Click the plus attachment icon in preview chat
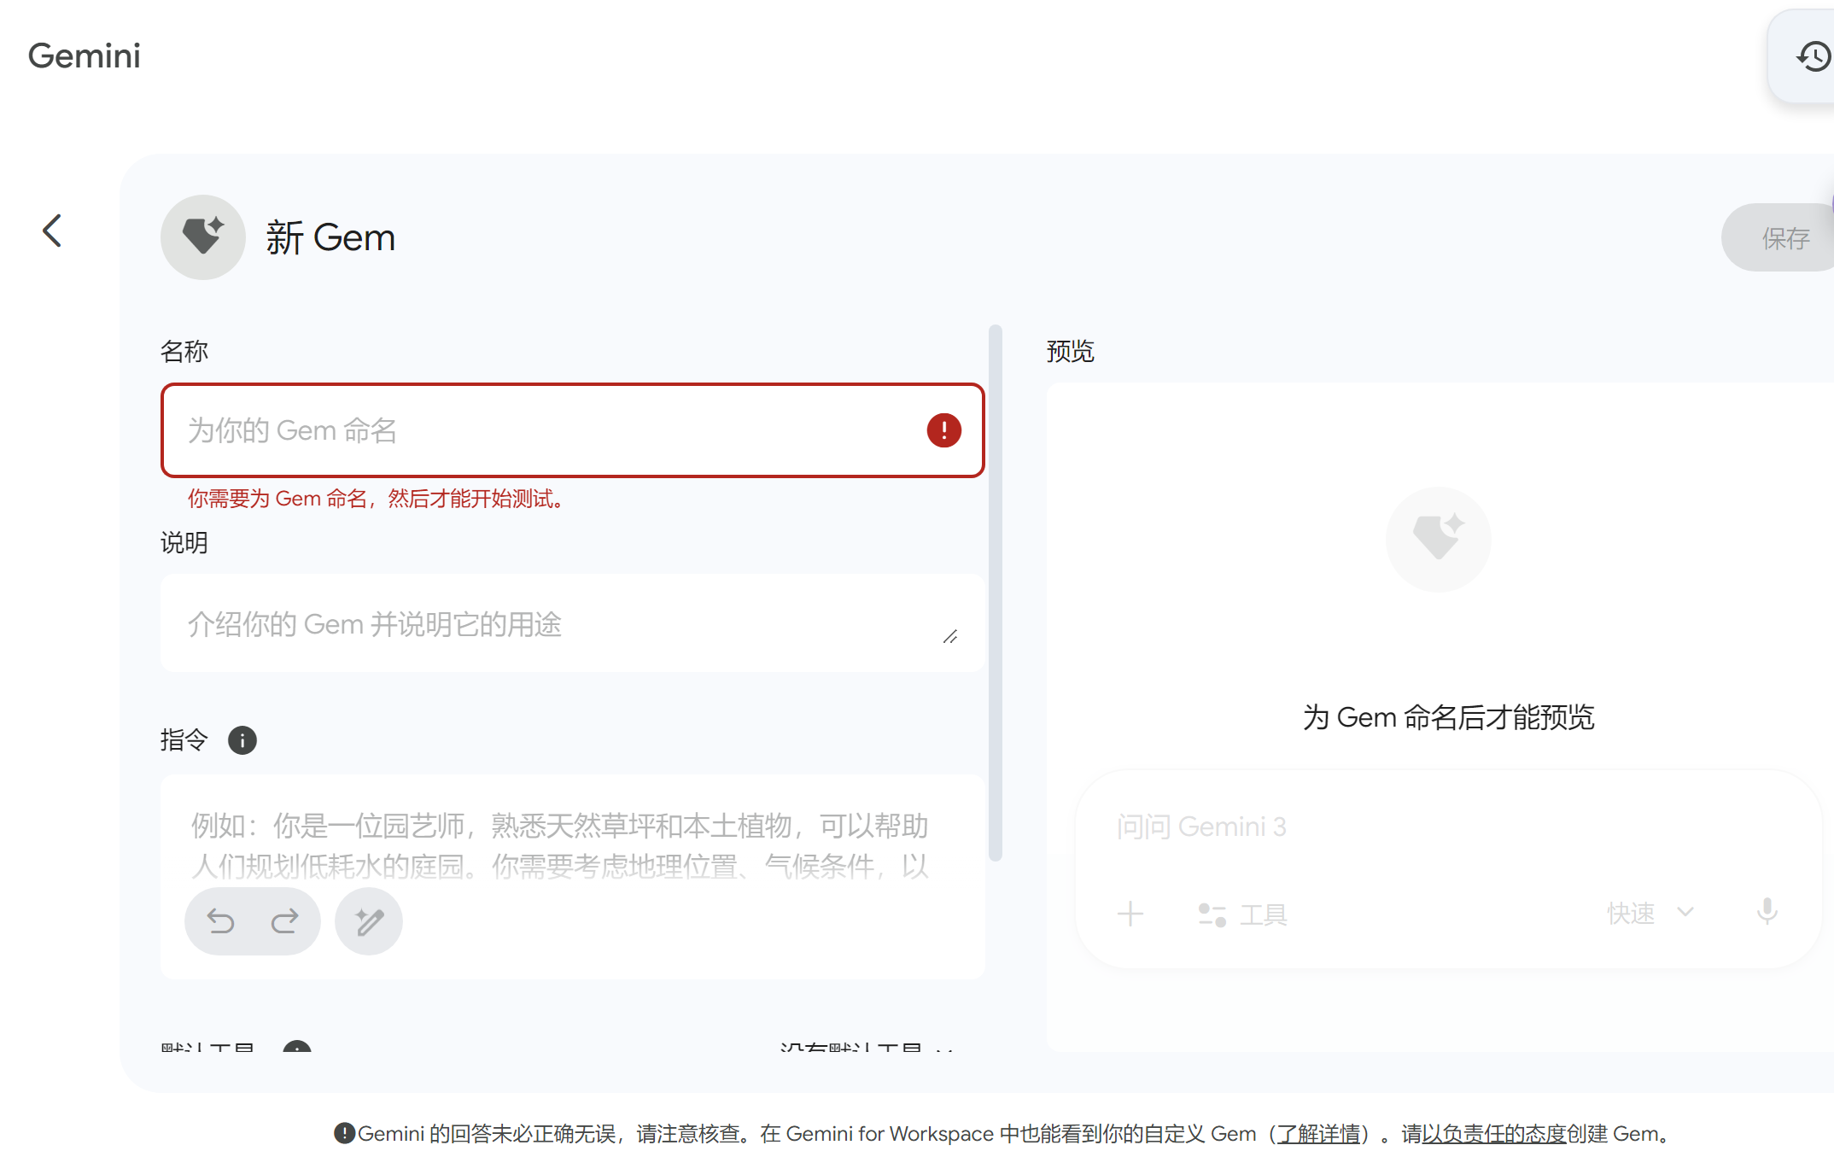 click(1130, 913)
